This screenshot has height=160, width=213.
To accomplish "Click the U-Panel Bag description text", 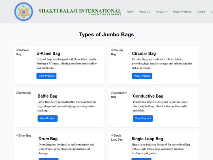I will (x=67, y=64).
